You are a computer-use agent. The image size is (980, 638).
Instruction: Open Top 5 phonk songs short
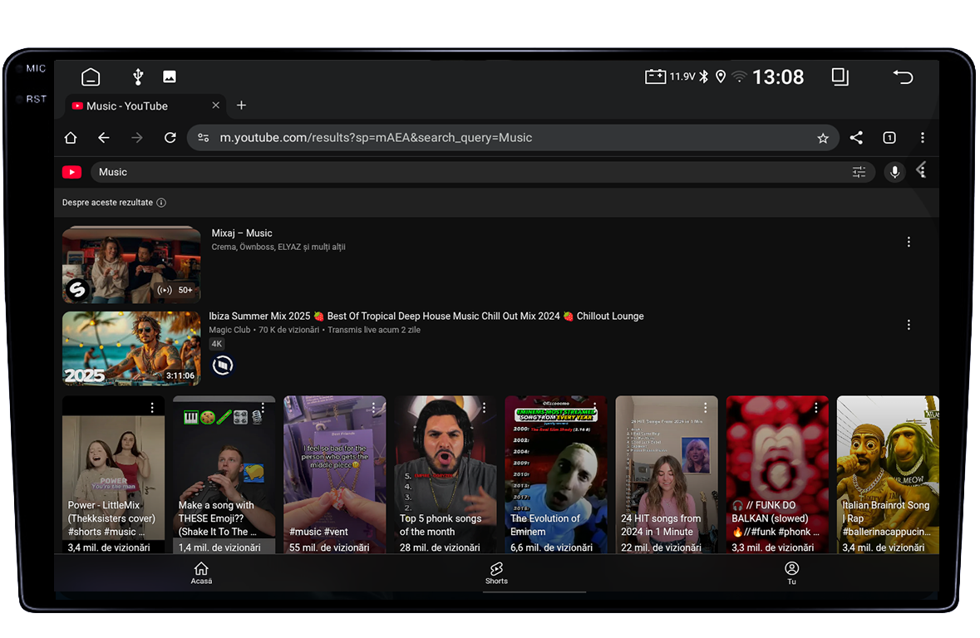(x=445, y=475)
